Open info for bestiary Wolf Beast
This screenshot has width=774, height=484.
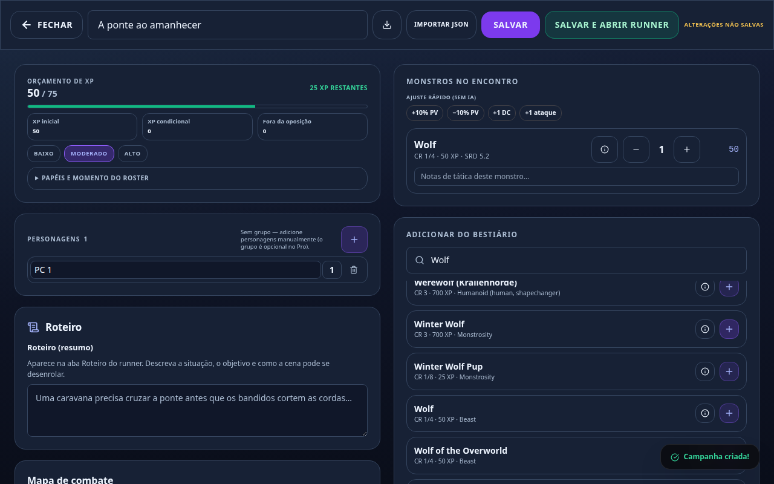pyautogui.click(x=705, y=413)
